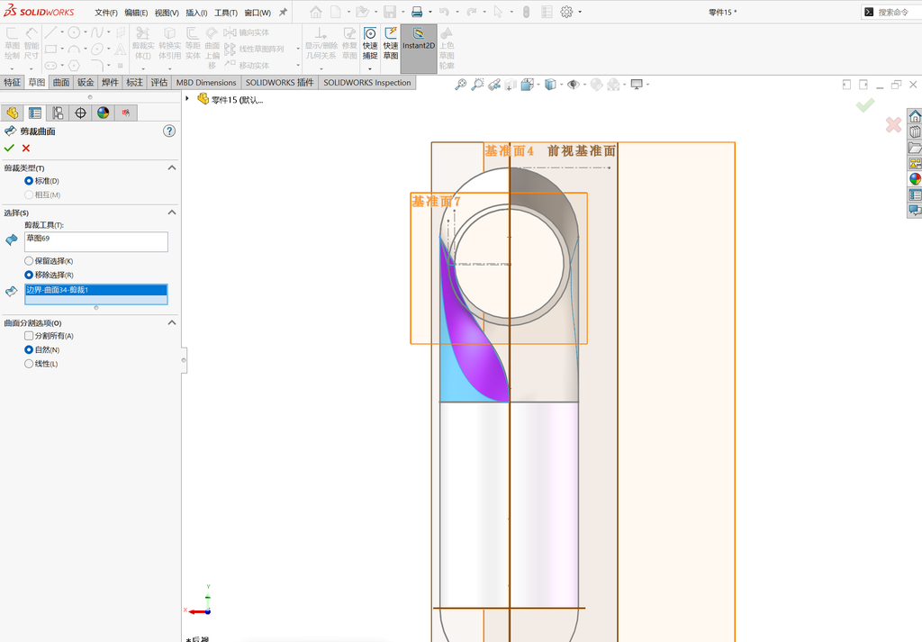The image size is (922, 642).
Task: Click the 搜索命令 search box
Action: [x=891, y=12]
